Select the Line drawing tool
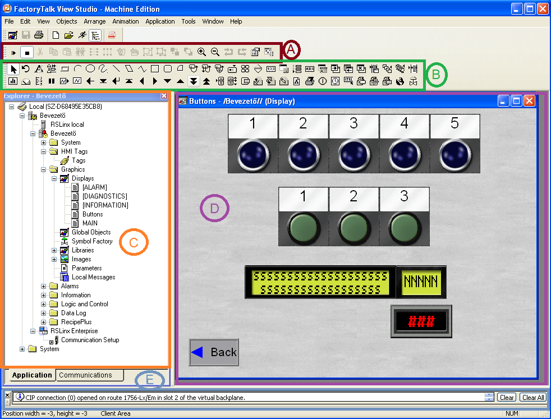 (x=116, y=68)
